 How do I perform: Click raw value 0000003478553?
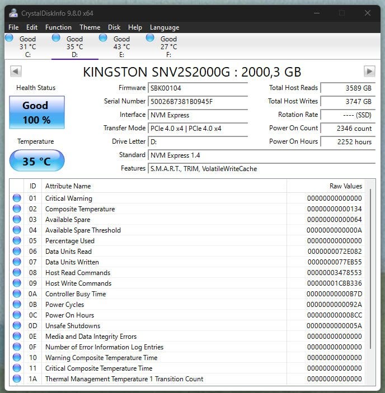334,272
